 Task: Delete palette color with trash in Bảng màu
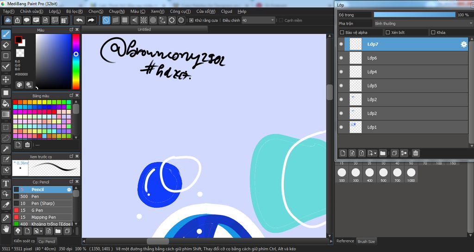click(x=27, y=145)
